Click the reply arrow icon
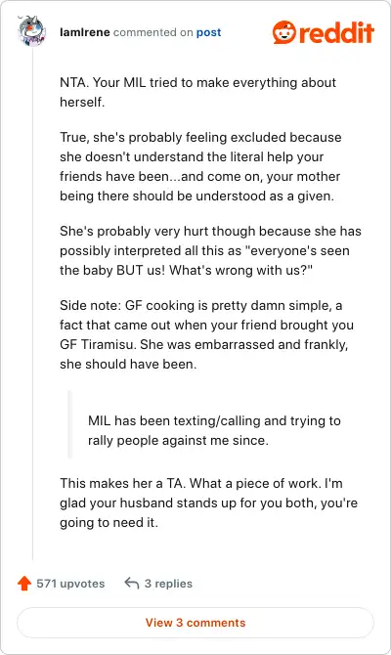 coord(132,584)
